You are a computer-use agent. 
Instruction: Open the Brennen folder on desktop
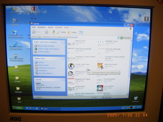pyautogui.click(x=17, y=79)
